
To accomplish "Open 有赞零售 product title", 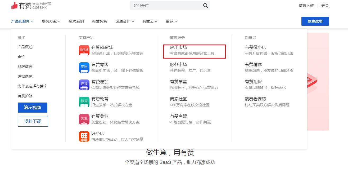I will click(100, 64).
